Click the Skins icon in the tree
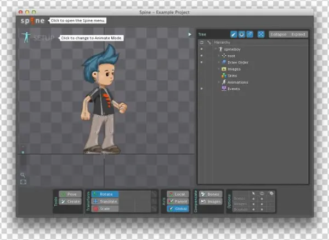Image resolution: width=329 pixels, height=240 pixels. tap(224, 75)
